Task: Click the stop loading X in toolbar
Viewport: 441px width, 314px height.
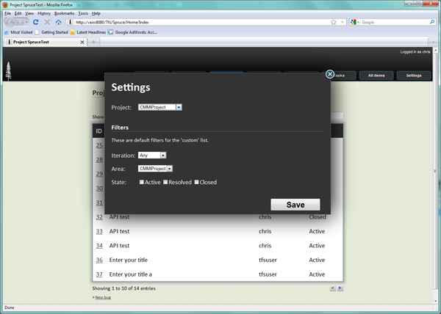Action: 47,22
